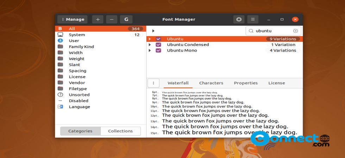345x158 pixels.
Task: Select the Unsorted category label
Action: pyautogui.click(x=79, y=94)
